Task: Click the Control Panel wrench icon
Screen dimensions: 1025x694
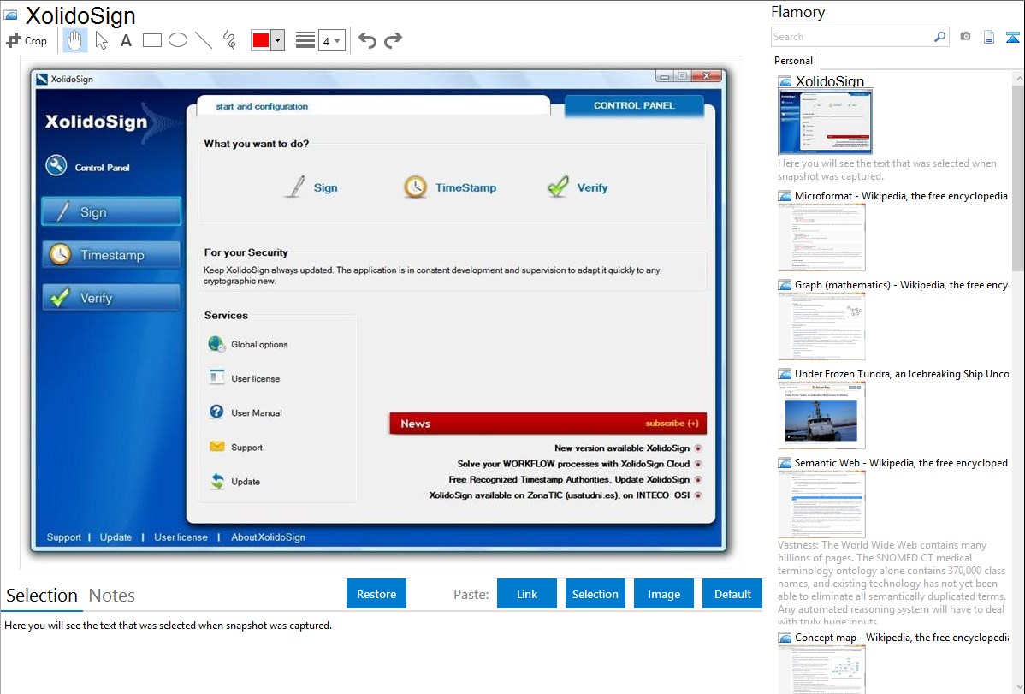Action: coord(56,165)
